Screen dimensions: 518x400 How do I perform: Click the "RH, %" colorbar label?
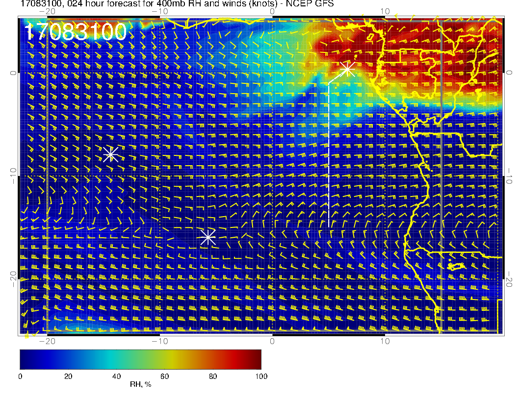click(x=141, y=385)
